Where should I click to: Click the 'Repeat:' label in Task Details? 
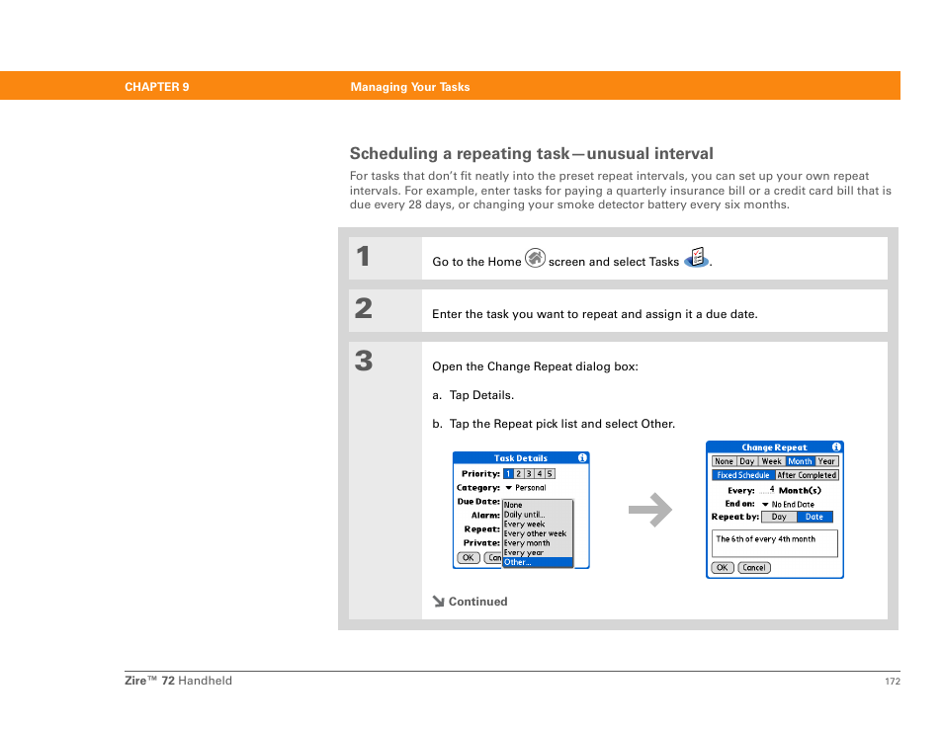click(x=481, y=528)
